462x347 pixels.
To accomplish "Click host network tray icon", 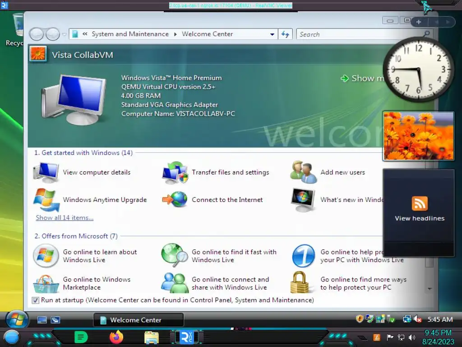I will (x=401, y=337).
